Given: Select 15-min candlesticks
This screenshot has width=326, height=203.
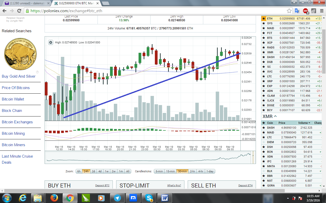Looking at the screenshot, I should (170, 171).
